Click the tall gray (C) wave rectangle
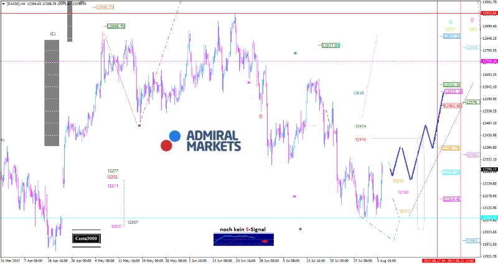 51,92
